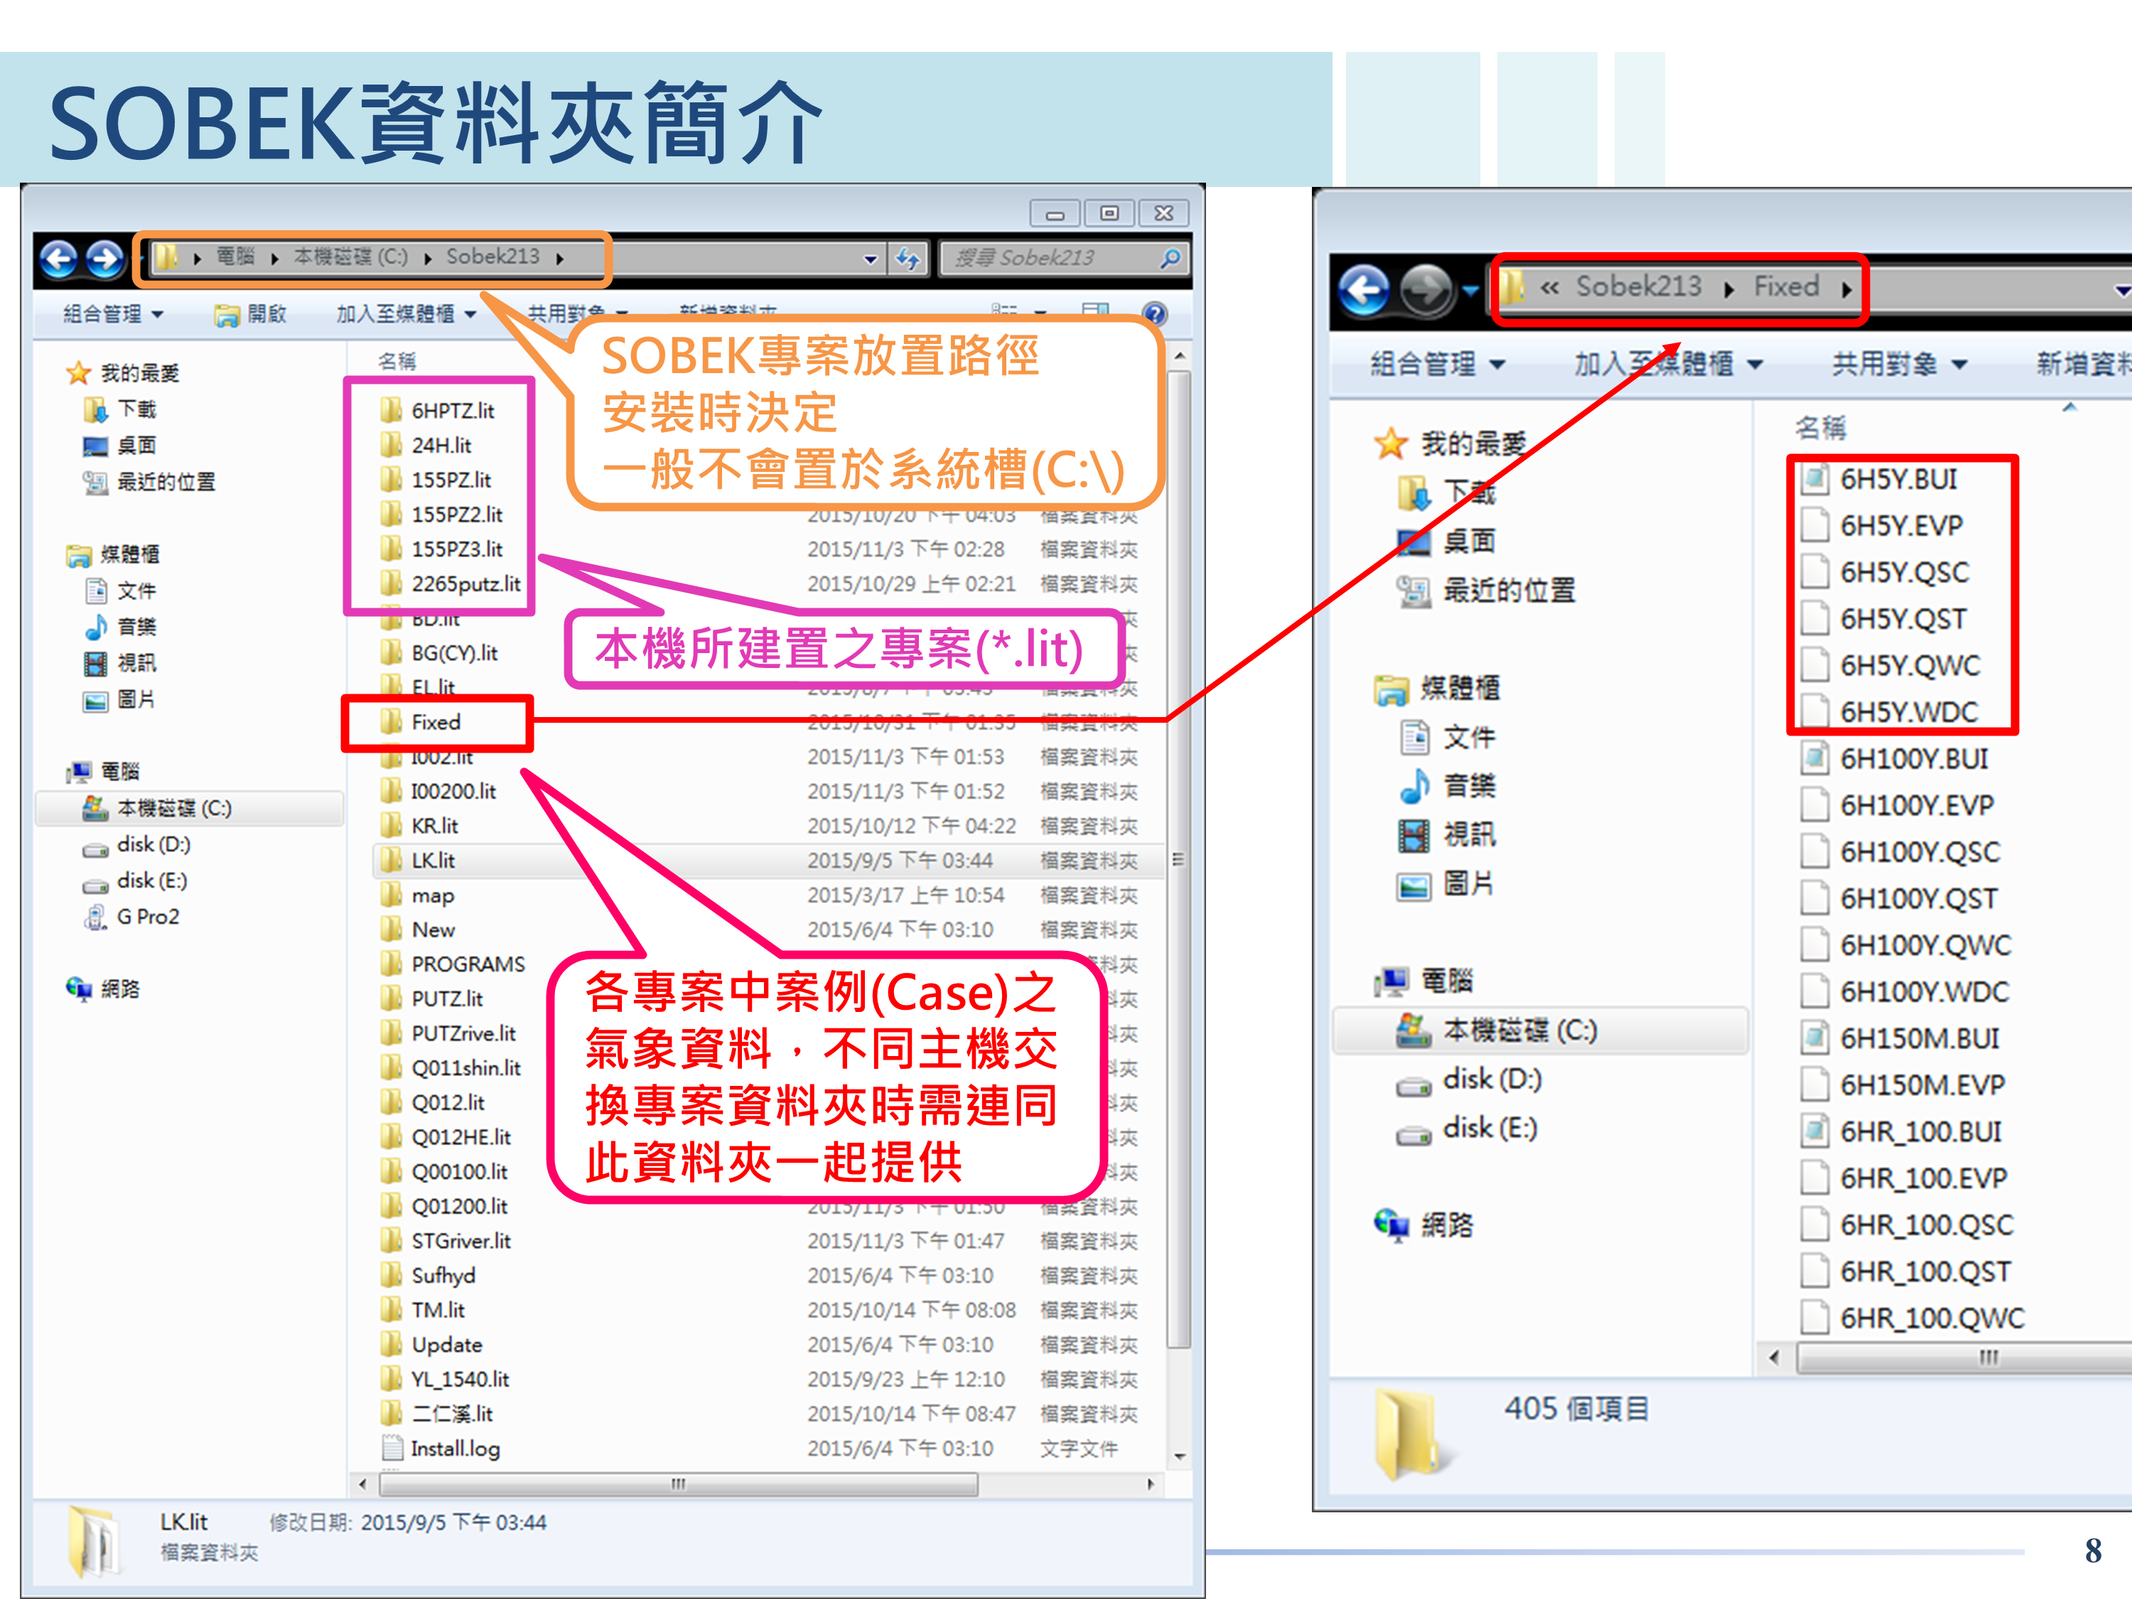Click 網路 in the Sobek213 sidebar
The height and width of the screenshot is (1599, 2132).
pos(103,989)
